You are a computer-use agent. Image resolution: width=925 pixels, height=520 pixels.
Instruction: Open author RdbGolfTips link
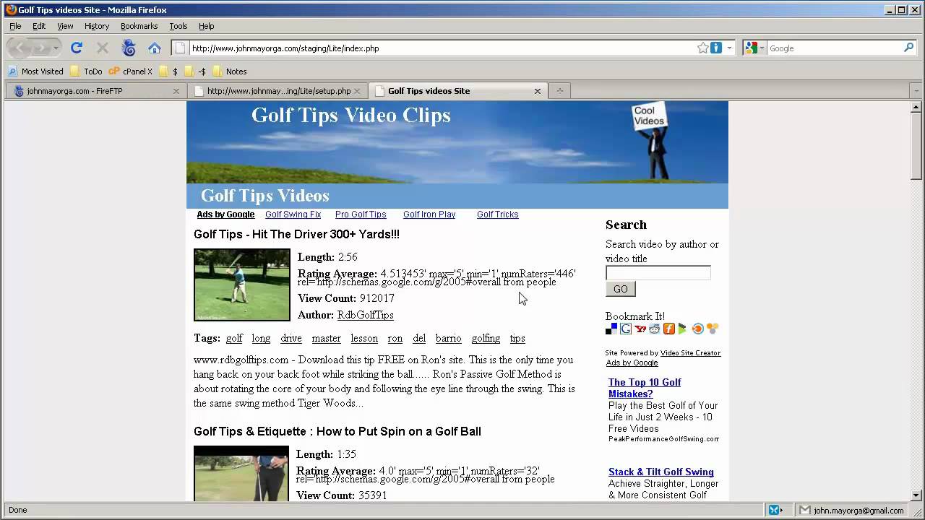point(365,315)
